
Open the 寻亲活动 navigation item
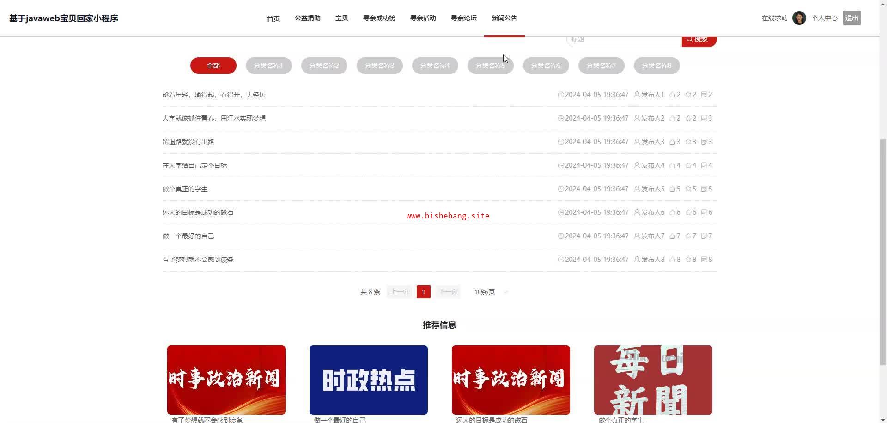423,18
